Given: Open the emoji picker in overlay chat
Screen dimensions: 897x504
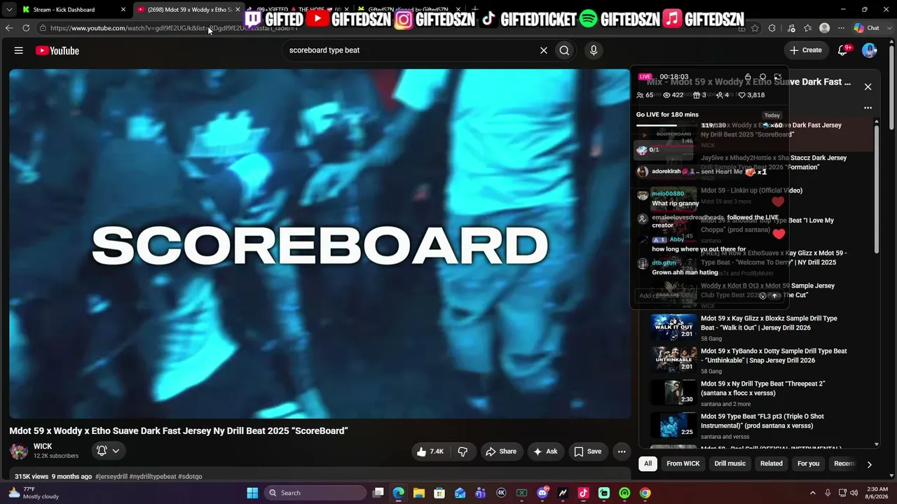Looking at the screenshot, I should pos(762,296).
